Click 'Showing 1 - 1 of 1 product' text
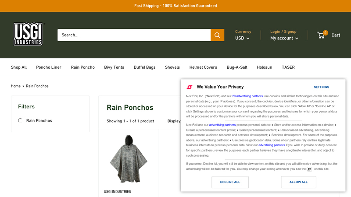Image resolution: width=351 pixels, height=197 pixels. 130,121
